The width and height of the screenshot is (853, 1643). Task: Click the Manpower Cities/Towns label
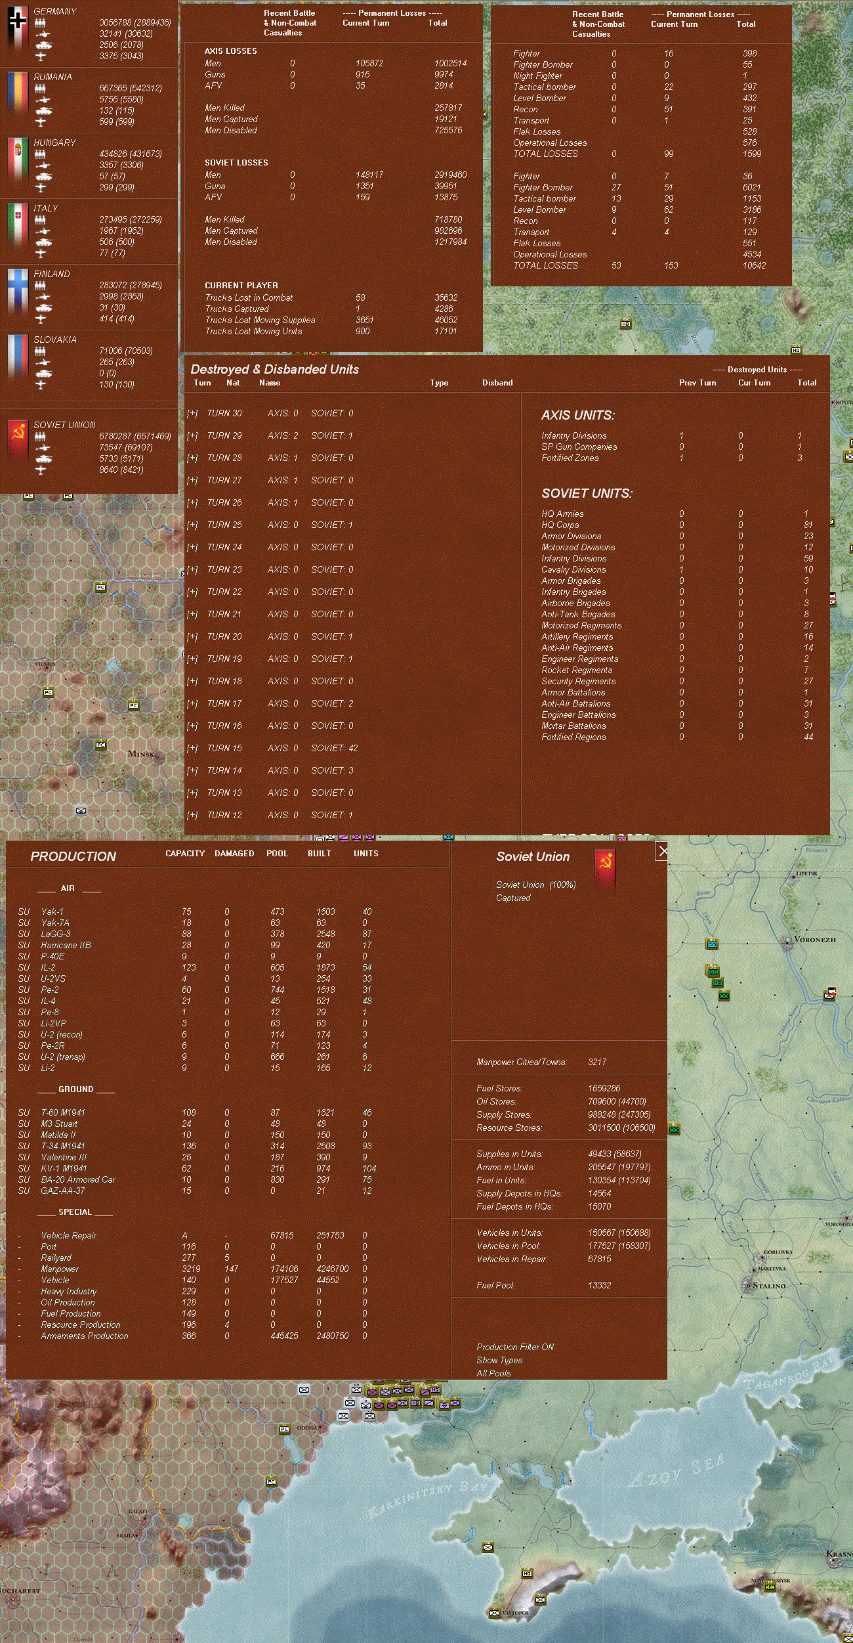click(x=522, y=1062)
